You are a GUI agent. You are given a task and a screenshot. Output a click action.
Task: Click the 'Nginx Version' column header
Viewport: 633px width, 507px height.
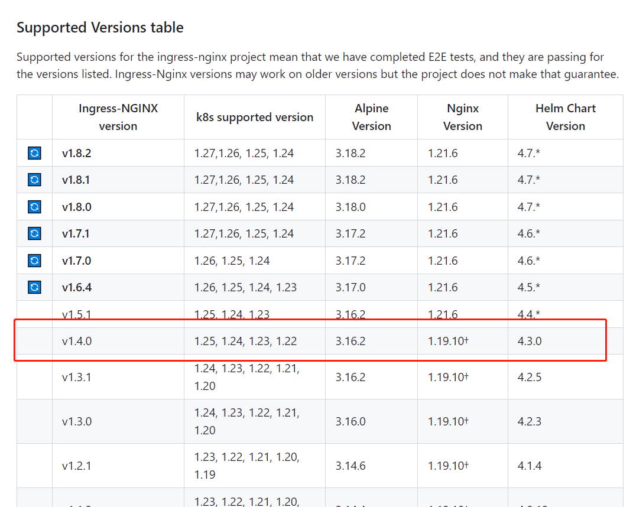(463, 117)
